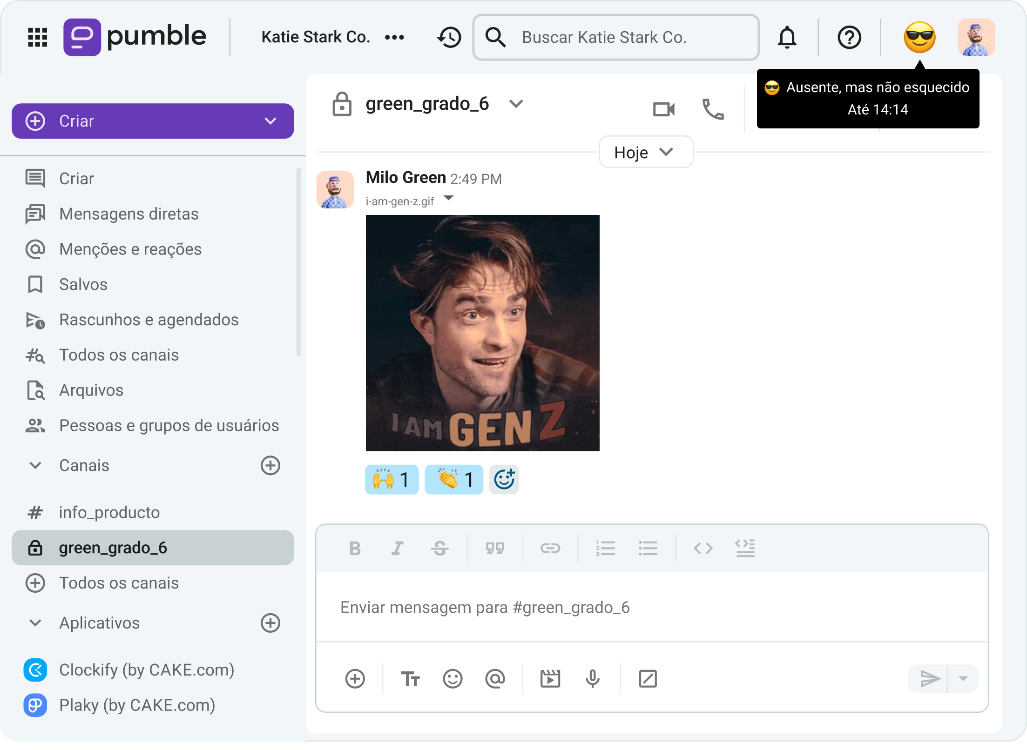Add a channel with Canais plus icon
Screen dimensions: 1027x750
coord(270,465)
